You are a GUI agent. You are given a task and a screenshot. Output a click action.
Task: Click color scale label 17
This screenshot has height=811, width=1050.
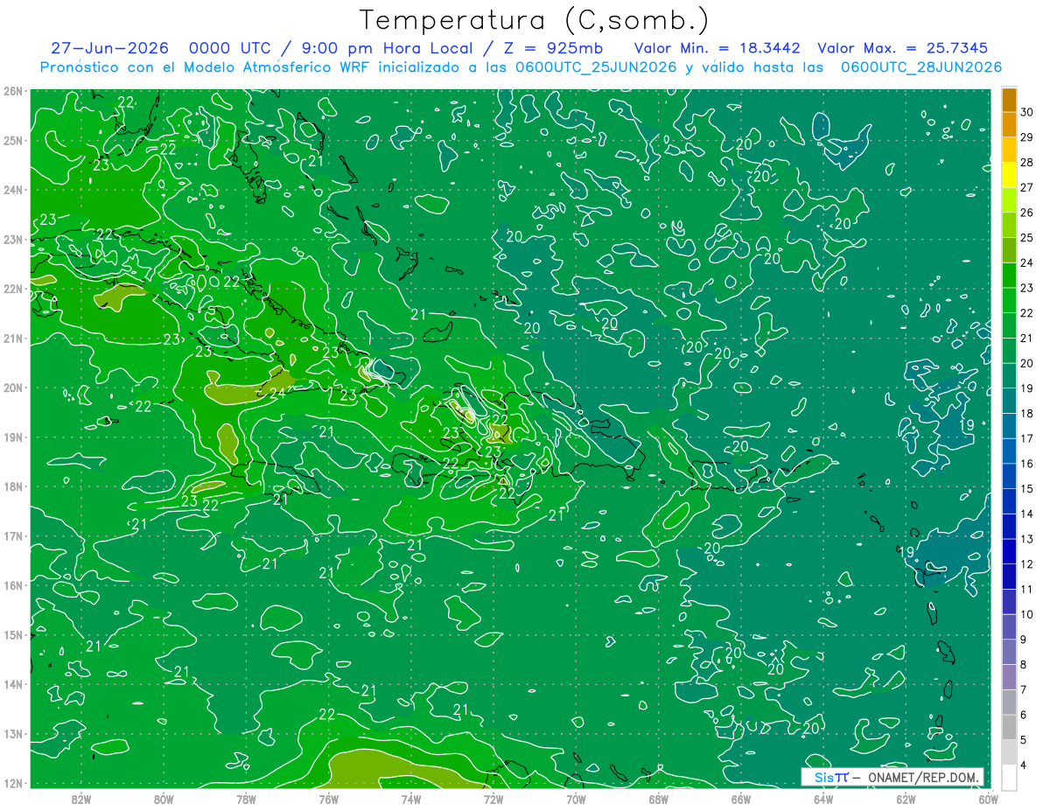[x=1027, y=438]
